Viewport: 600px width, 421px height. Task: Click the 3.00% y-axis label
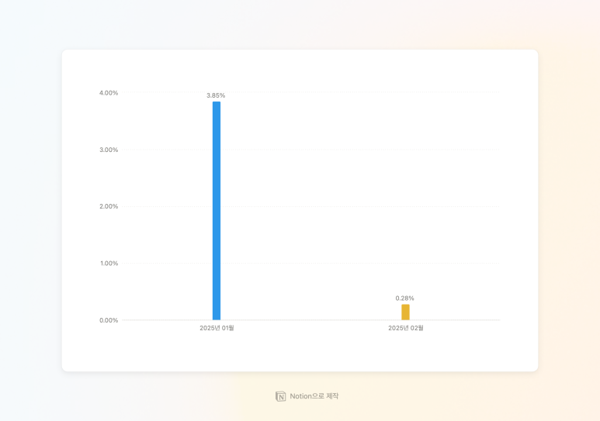coord(109,150)
